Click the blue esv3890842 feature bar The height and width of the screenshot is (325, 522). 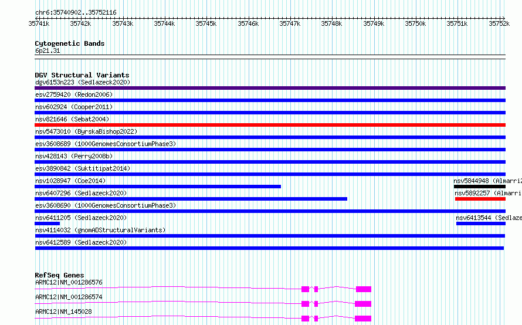[270, 174]
